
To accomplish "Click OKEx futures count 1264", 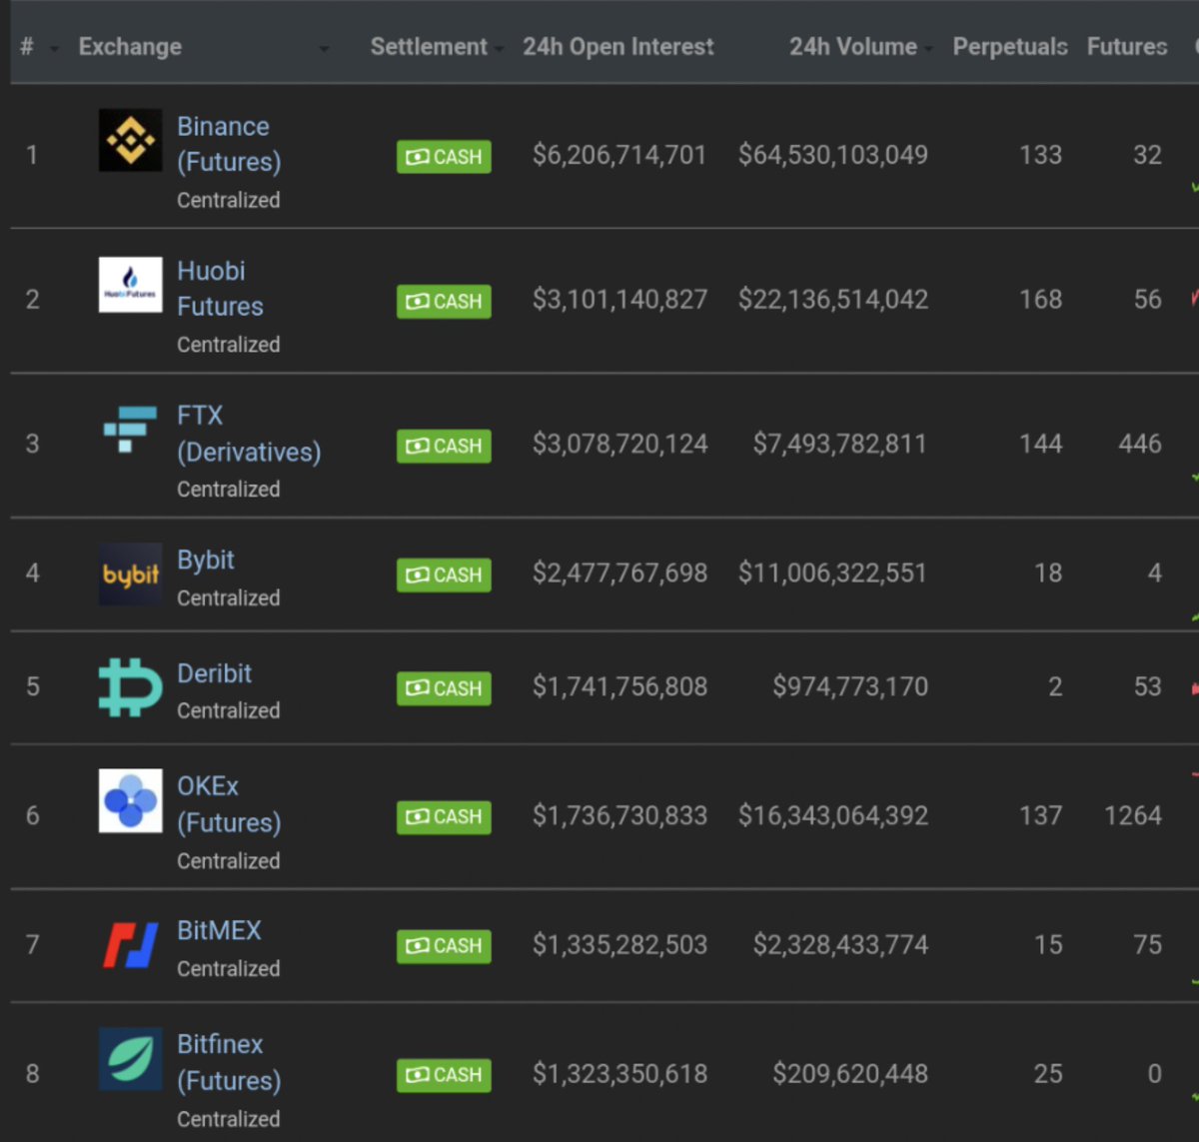I will point(1133,815).
